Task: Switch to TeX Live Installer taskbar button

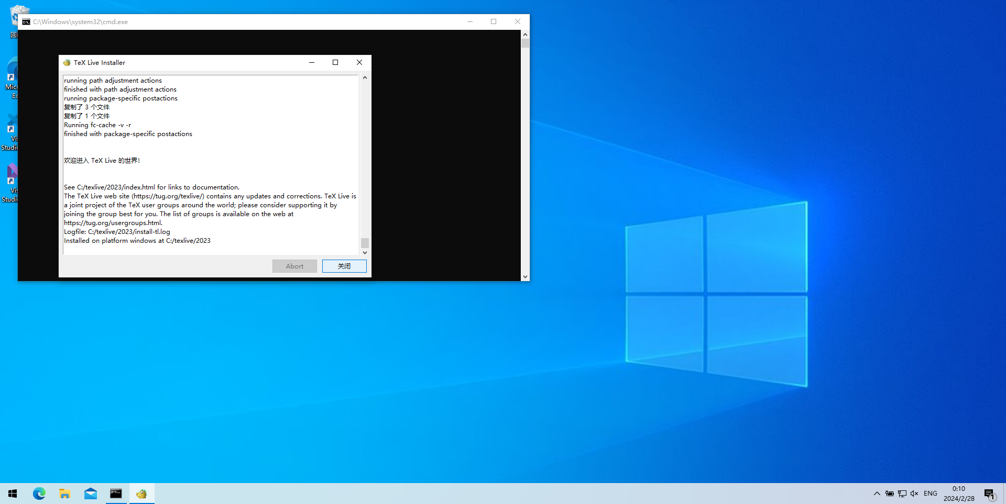Action: pyautogui.click(x=141, y=494)
